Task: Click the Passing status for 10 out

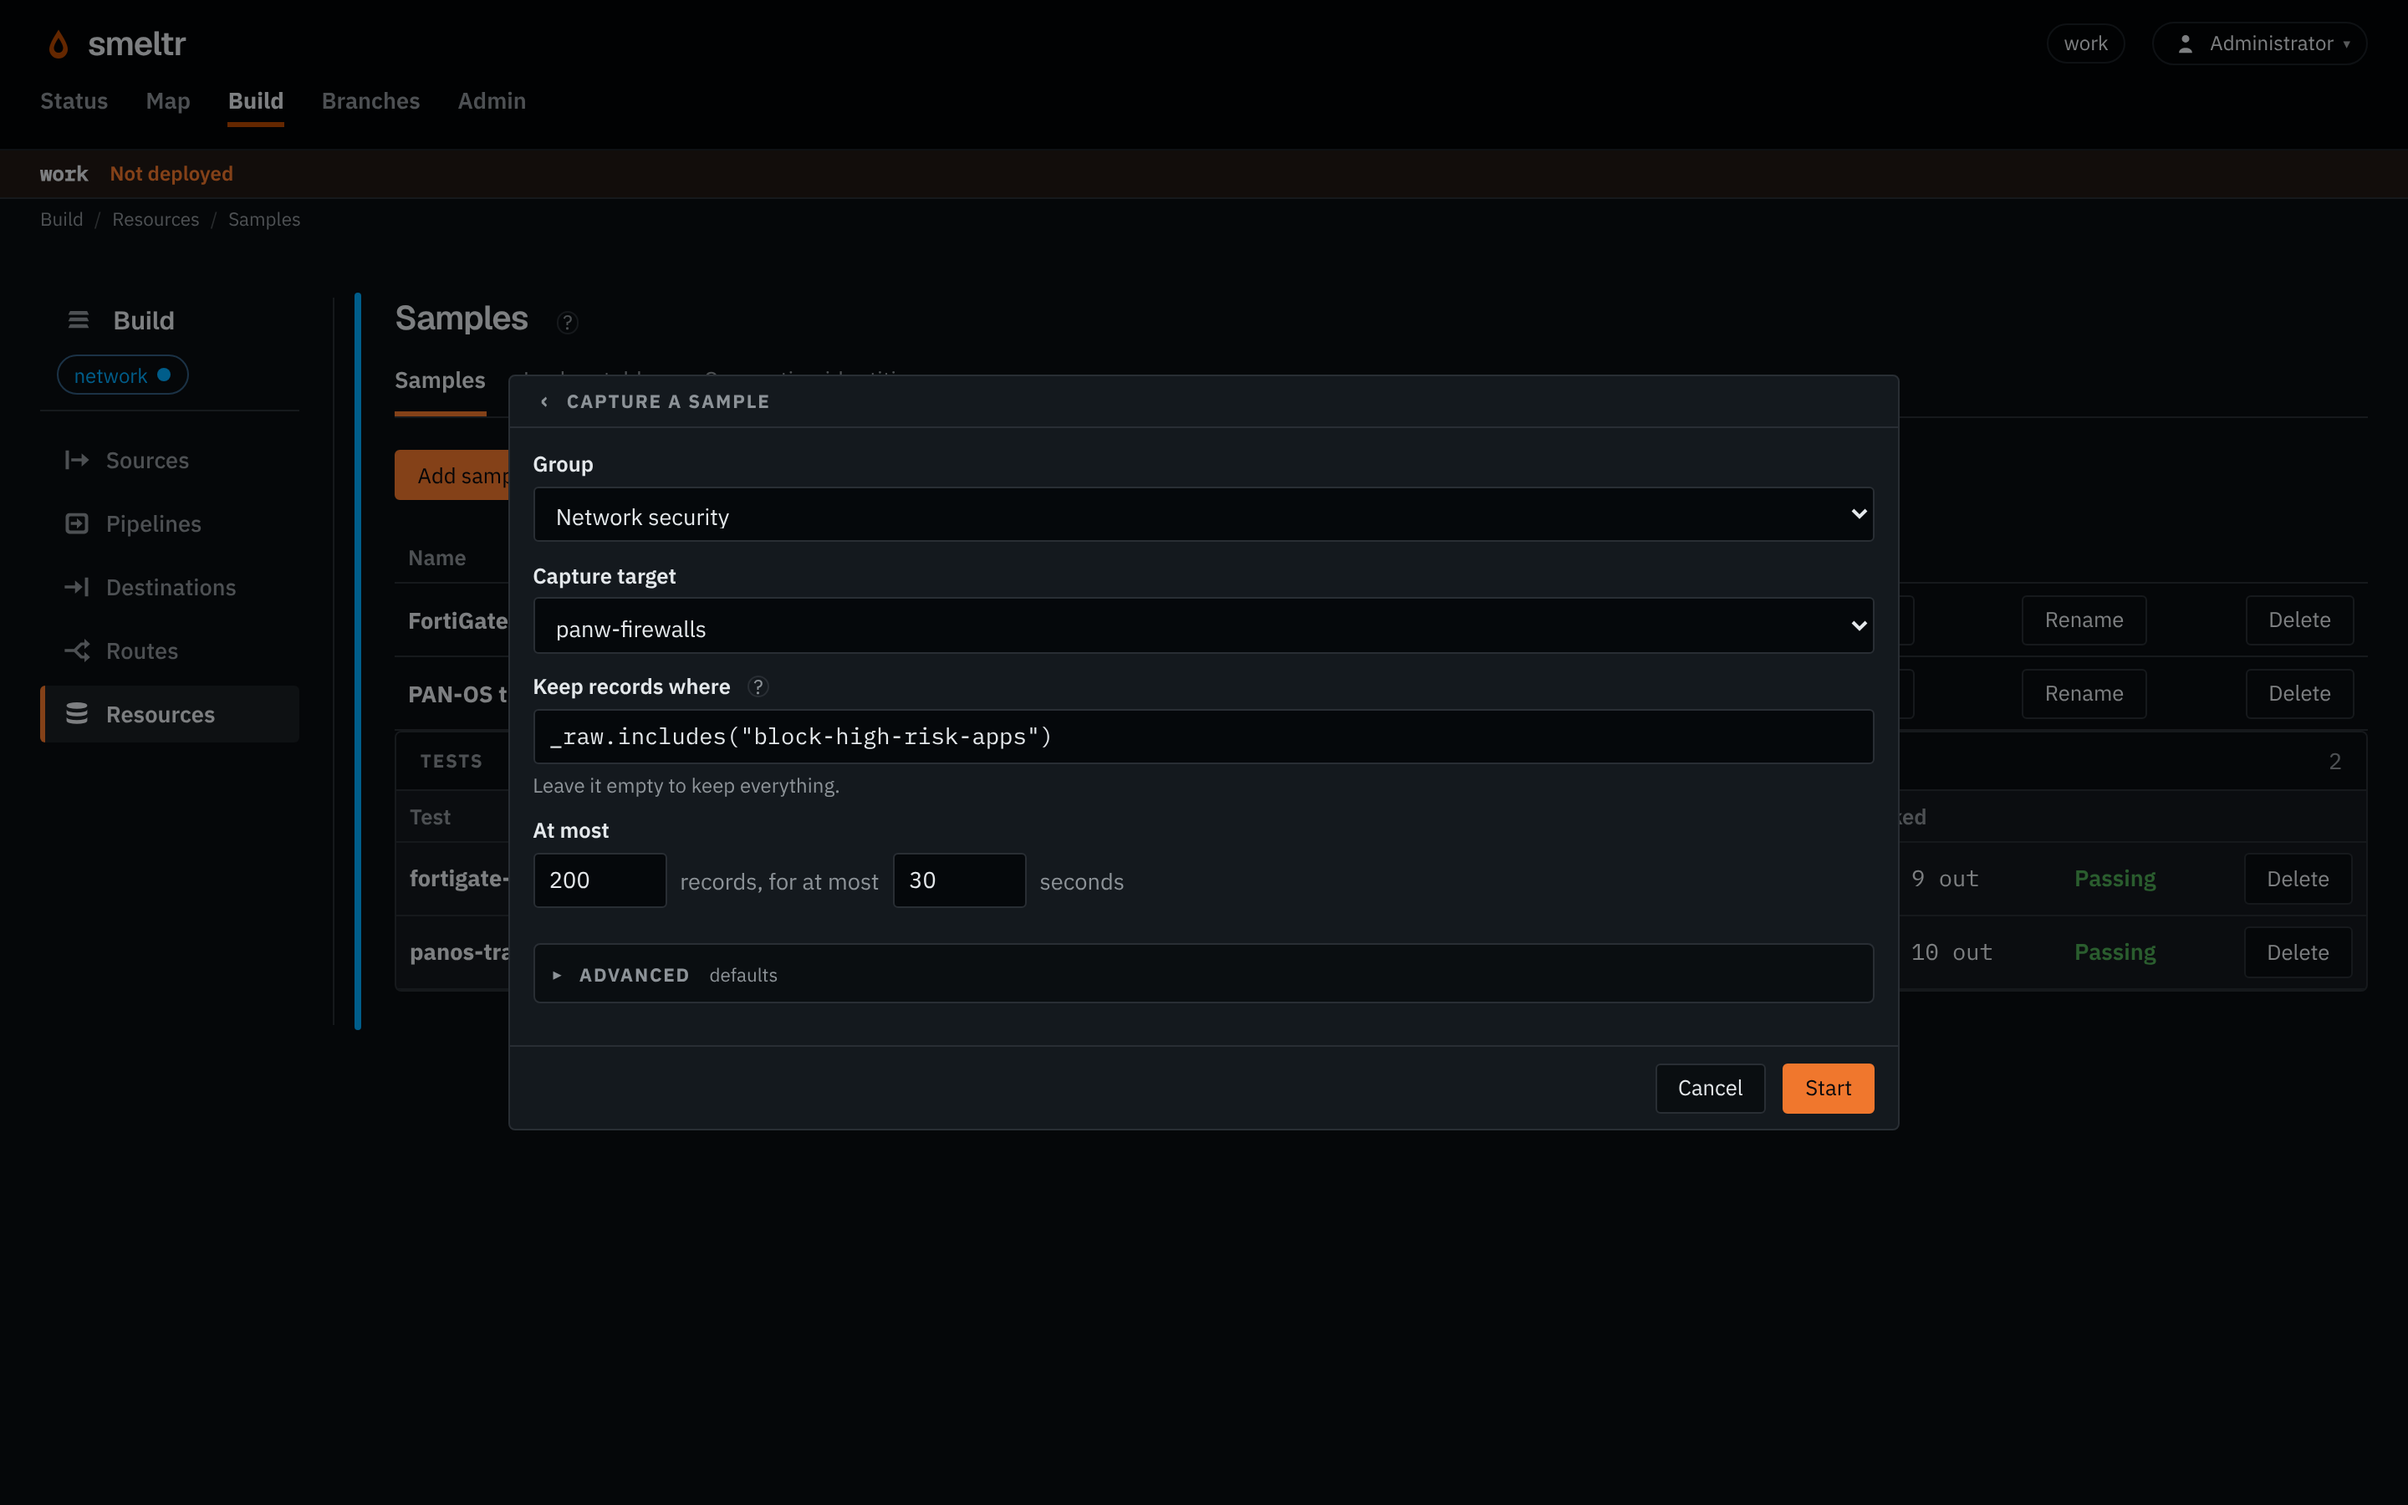Action: tap(2115, 952)
